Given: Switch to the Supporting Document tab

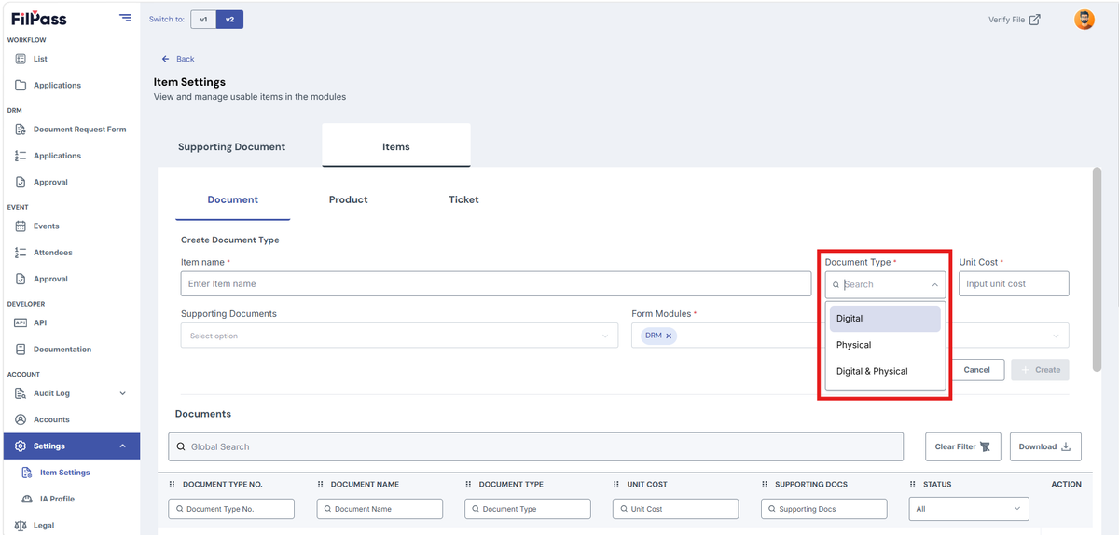Looking at the screenshot, I should (231, 146).
